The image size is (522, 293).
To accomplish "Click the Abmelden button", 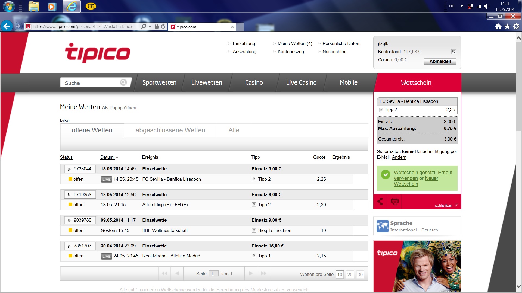I will (440, 61).
